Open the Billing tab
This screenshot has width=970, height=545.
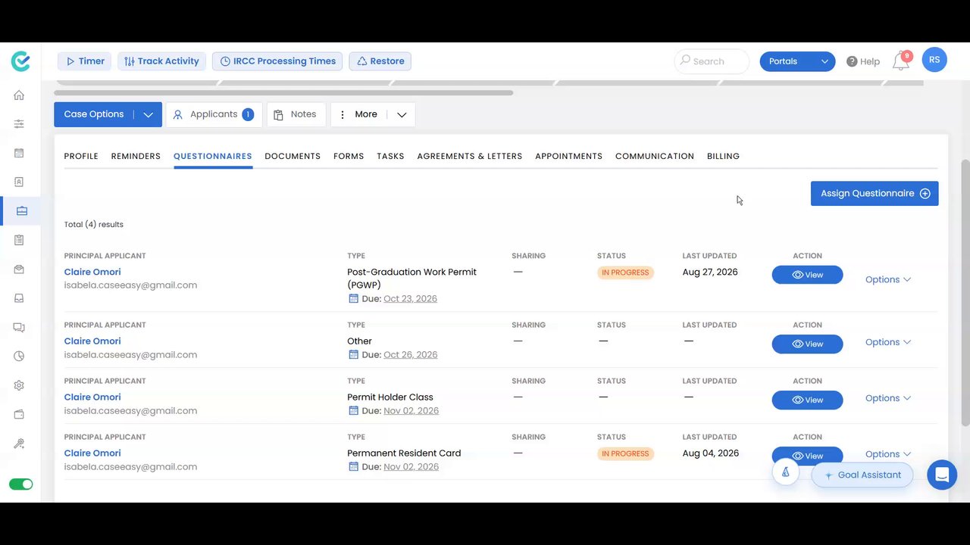click(723, 156)
